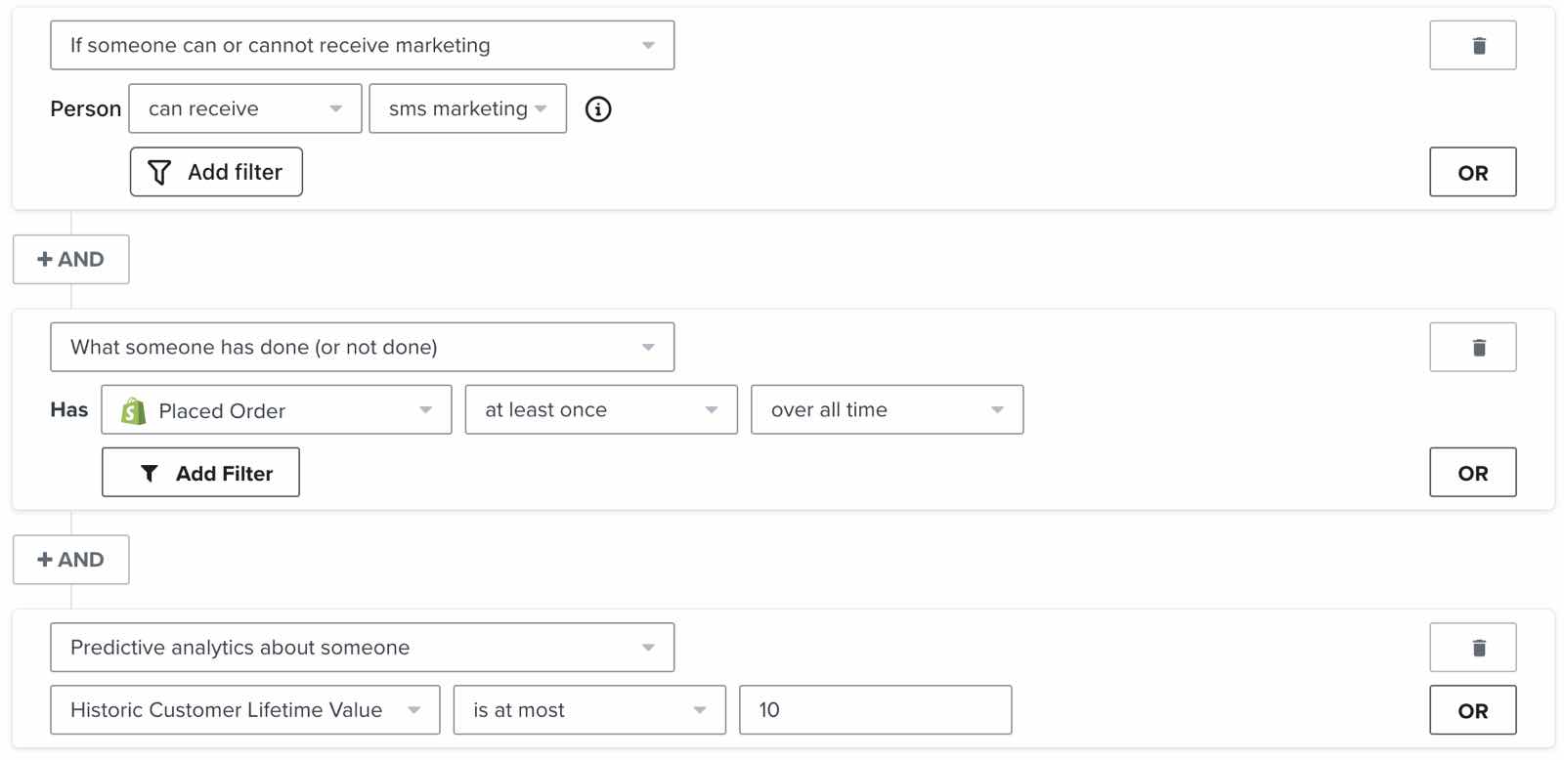Click Add Filter under Placed Order
The width and height of the screenshot is (1564, 760).
[200, 473]
